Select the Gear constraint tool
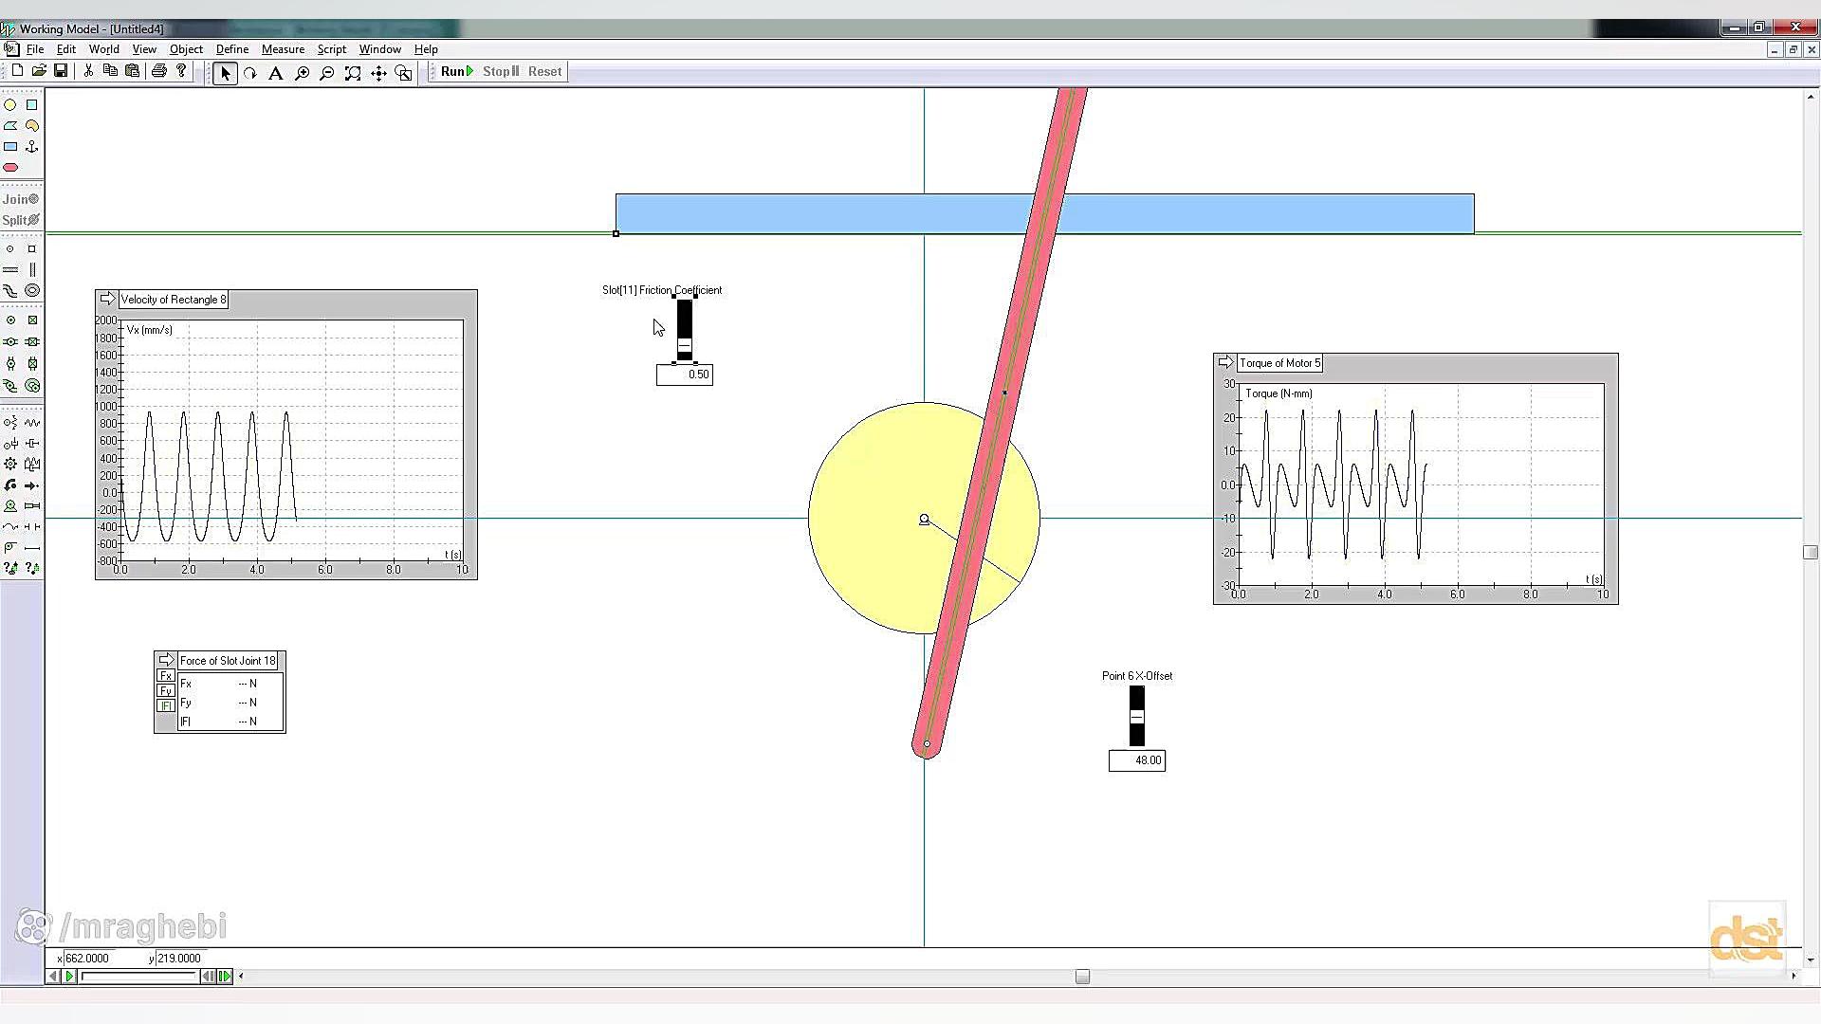The image size is (1821, 1024). (10, 465)
